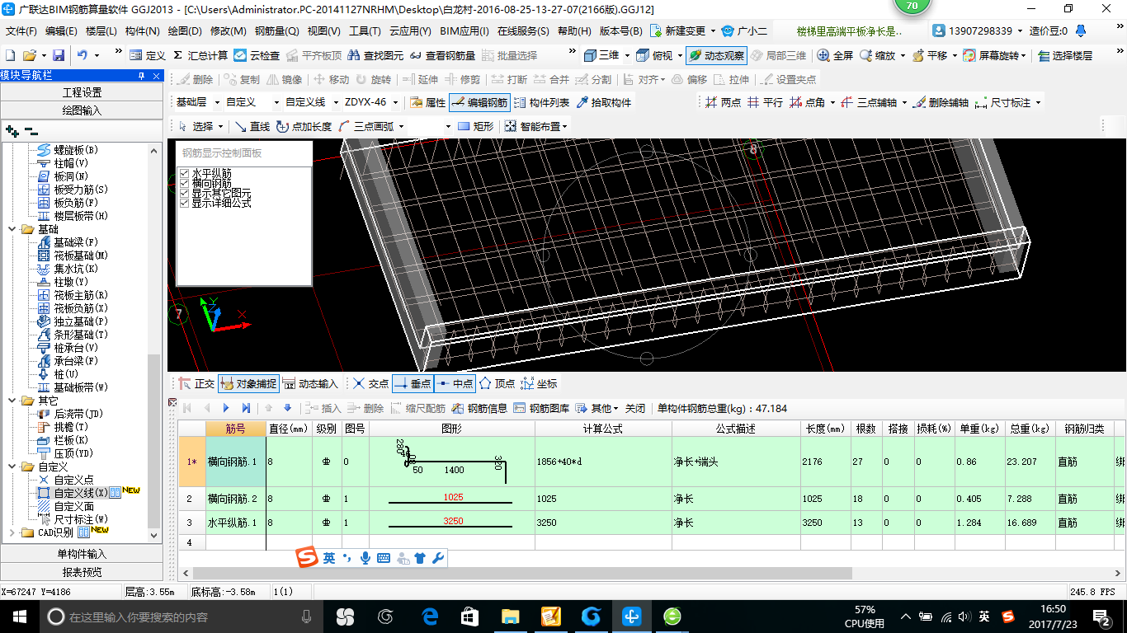Image resolution: width=1127 pixels, height=633 pixels.
Task: Open the 基础层 floor dropdown
Action: 217,103
